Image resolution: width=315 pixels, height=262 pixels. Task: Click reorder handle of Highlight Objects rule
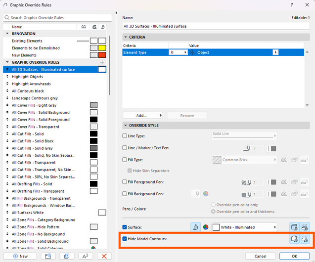[7, 77]
